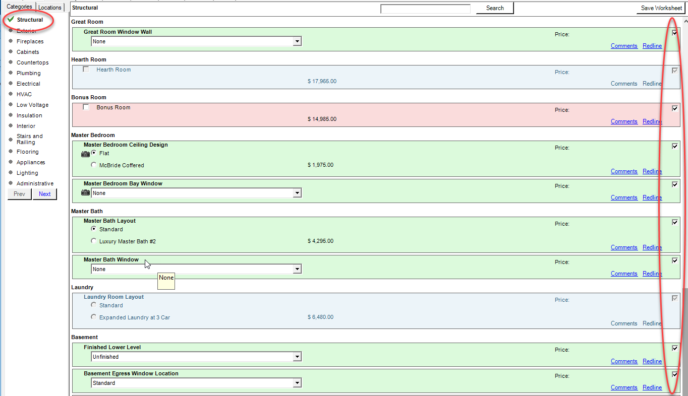Click the camera icon beside Master Bedroom Ceiling Flat

pos(85,154)
